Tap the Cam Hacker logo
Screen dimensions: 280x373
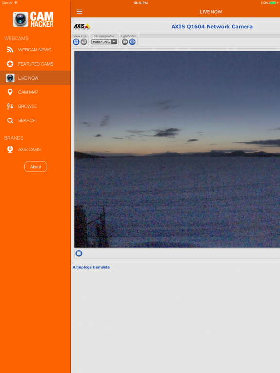[33, 19]
